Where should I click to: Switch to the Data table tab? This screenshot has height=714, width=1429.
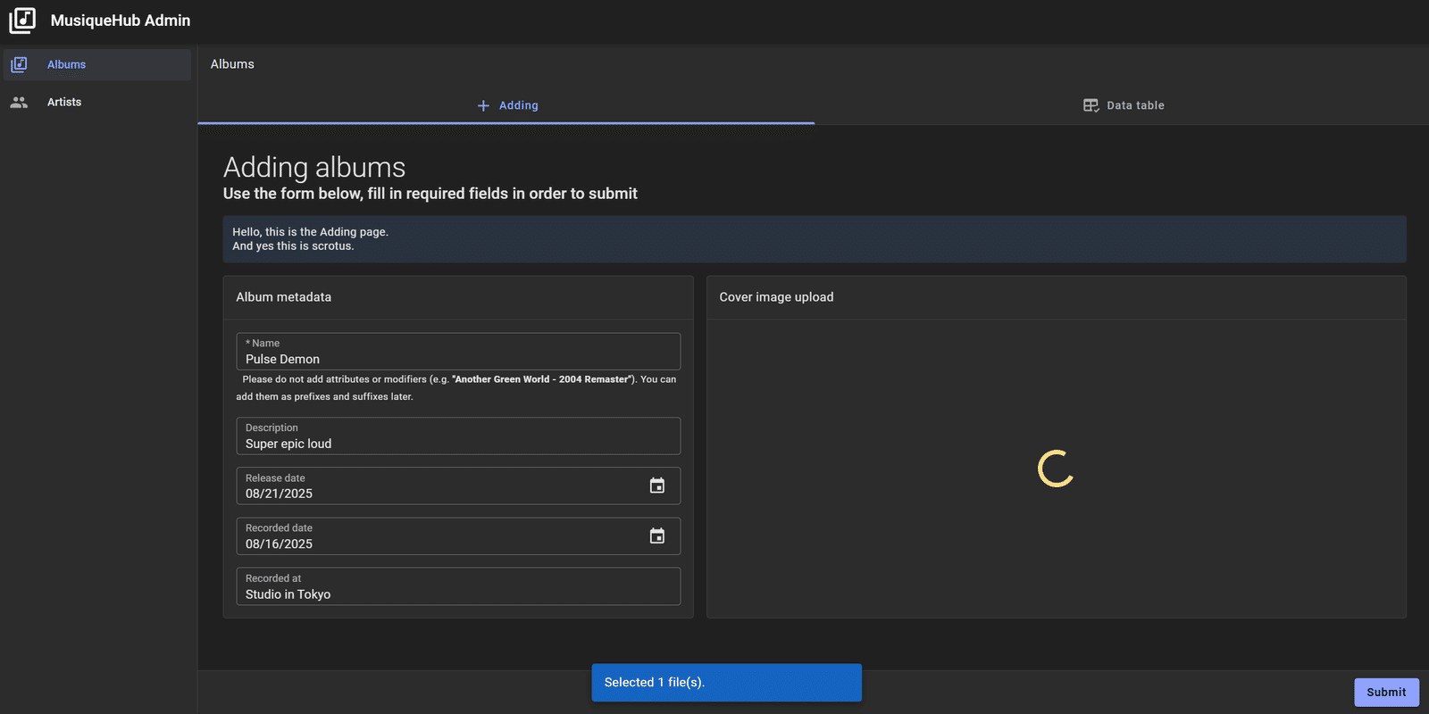(1122, 105)
